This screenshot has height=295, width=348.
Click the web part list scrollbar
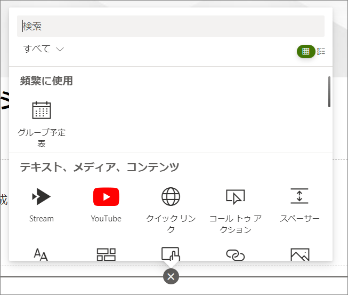click(x=329, y=92)
